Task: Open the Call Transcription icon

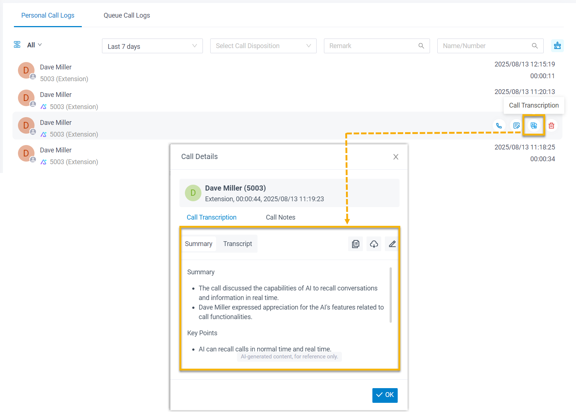Action: click(x=533, y=126)
